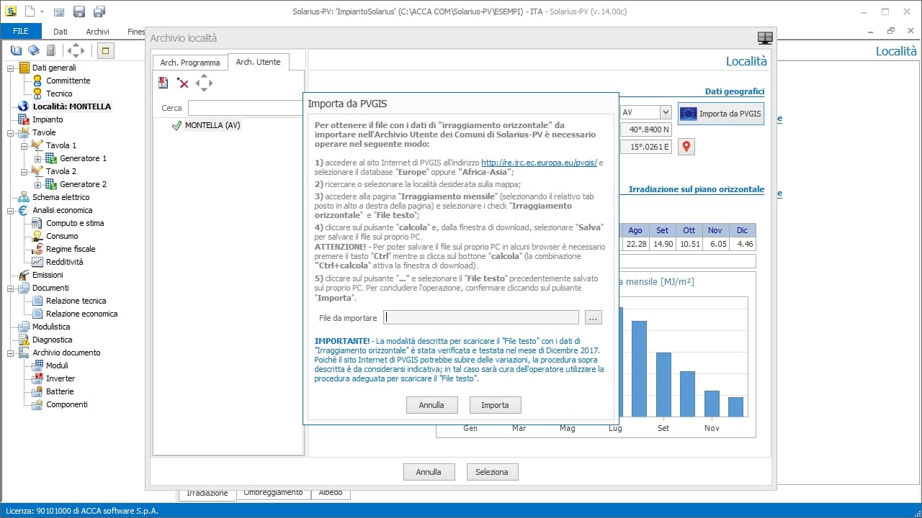Image resolution: width=922 pixels, height=518 pixels.
Task: Click the pinned document import icon
Action: point(163,83)
